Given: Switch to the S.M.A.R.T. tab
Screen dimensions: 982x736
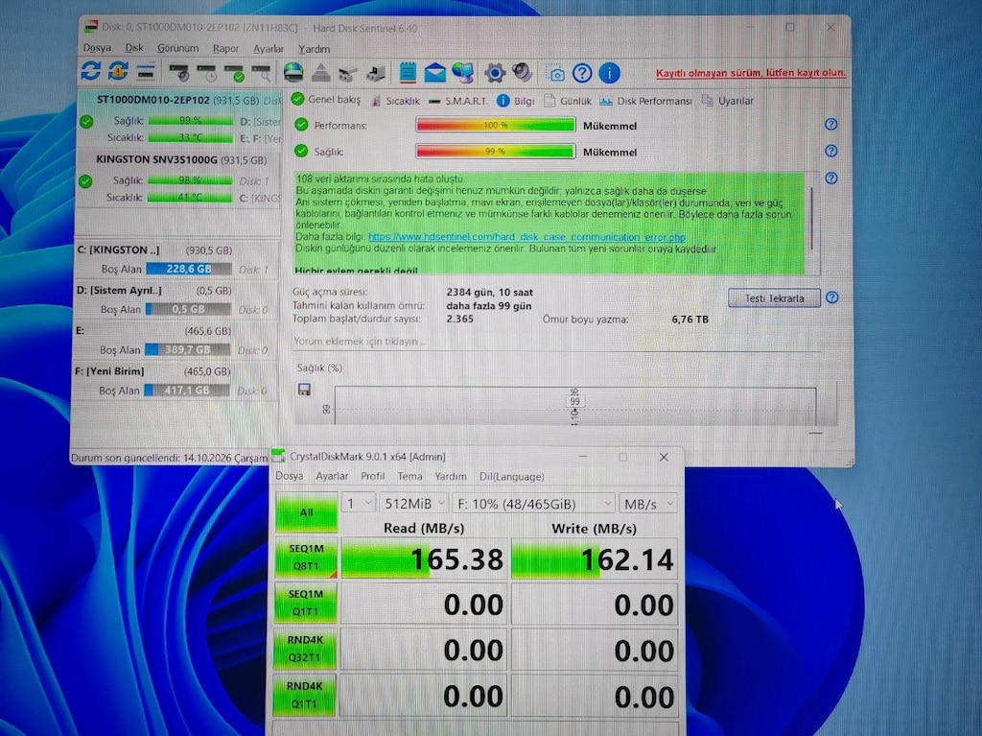Looking at the screenshot, I should coord(458,101).
